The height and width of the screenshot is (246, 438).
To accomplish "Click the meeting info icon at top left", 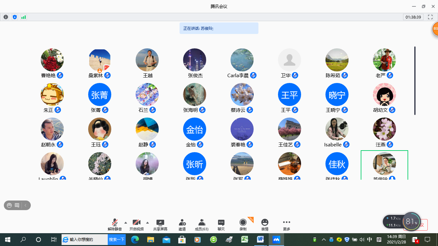I will (x=6, y=17).
